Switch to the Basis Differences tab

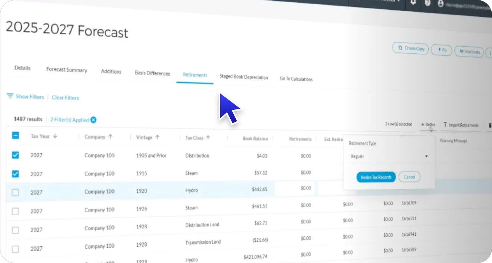click(152, 73)
